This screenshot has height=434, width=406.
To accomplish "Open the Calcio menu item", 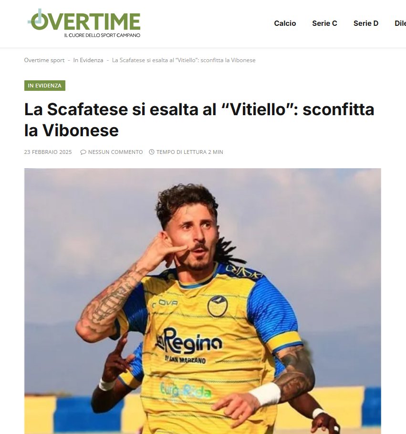I will [x=285, y=23].
